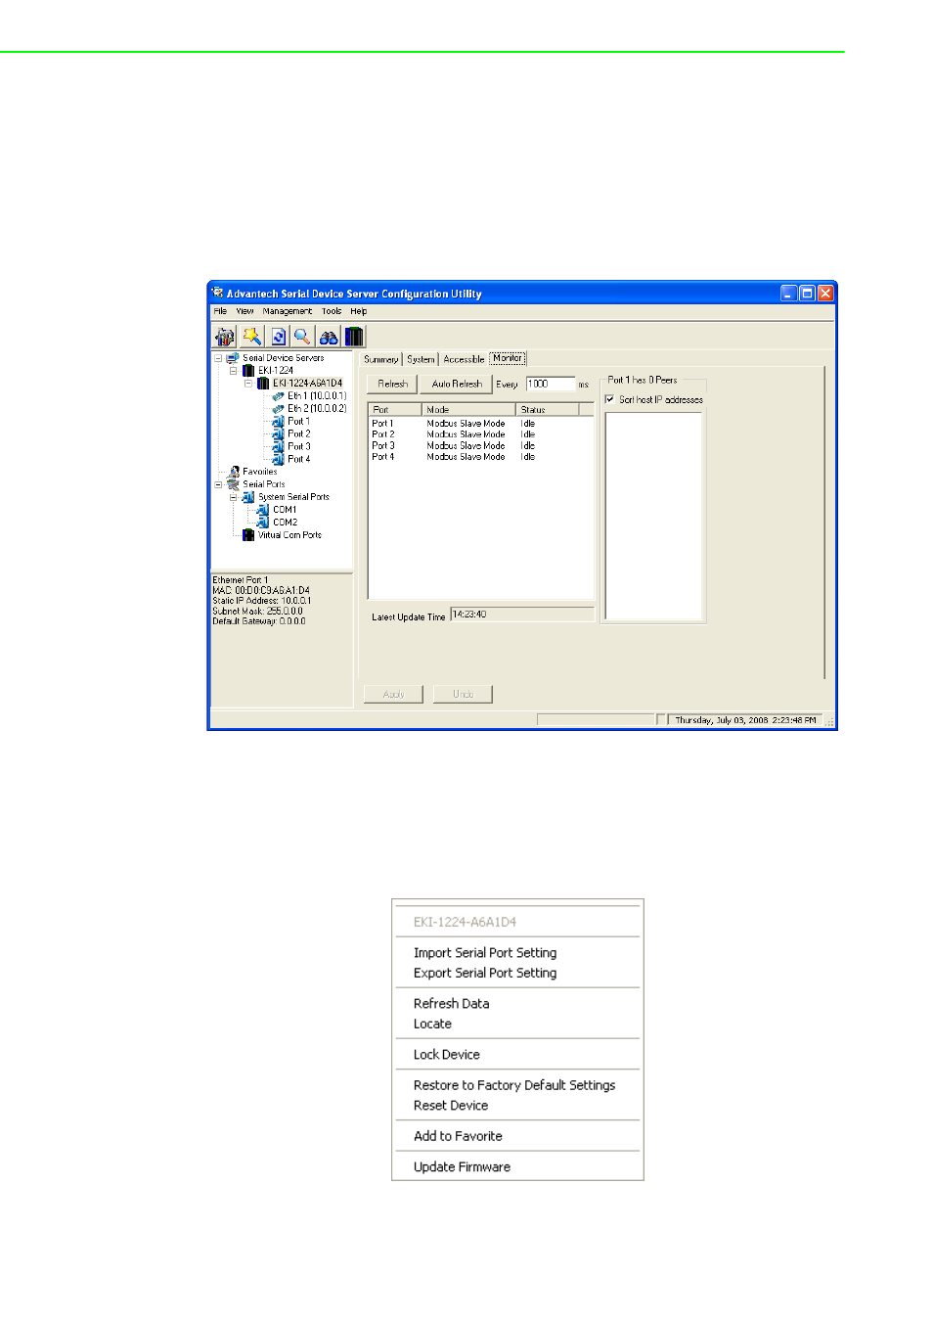Focus the refresh interval field showing 1000
Screen dimensions: 933x1321
552,385
